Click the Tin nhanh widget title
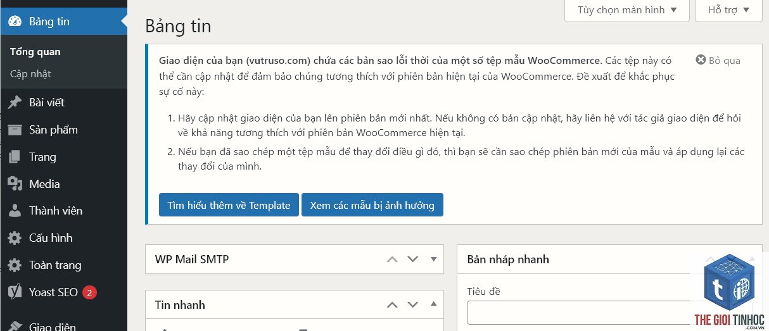Image resolution: width=769 pixels, height=331 pixels. pos(180,305)
